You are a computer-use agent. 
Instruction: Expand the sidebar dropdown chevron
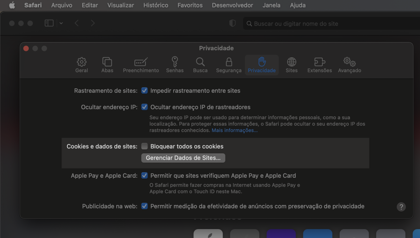(x=61, y=23)
